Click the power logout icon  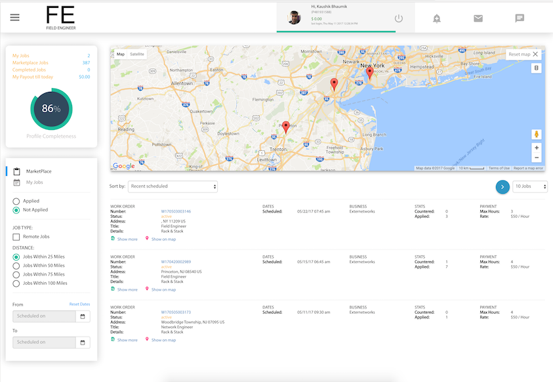click(x=398, y=18)
